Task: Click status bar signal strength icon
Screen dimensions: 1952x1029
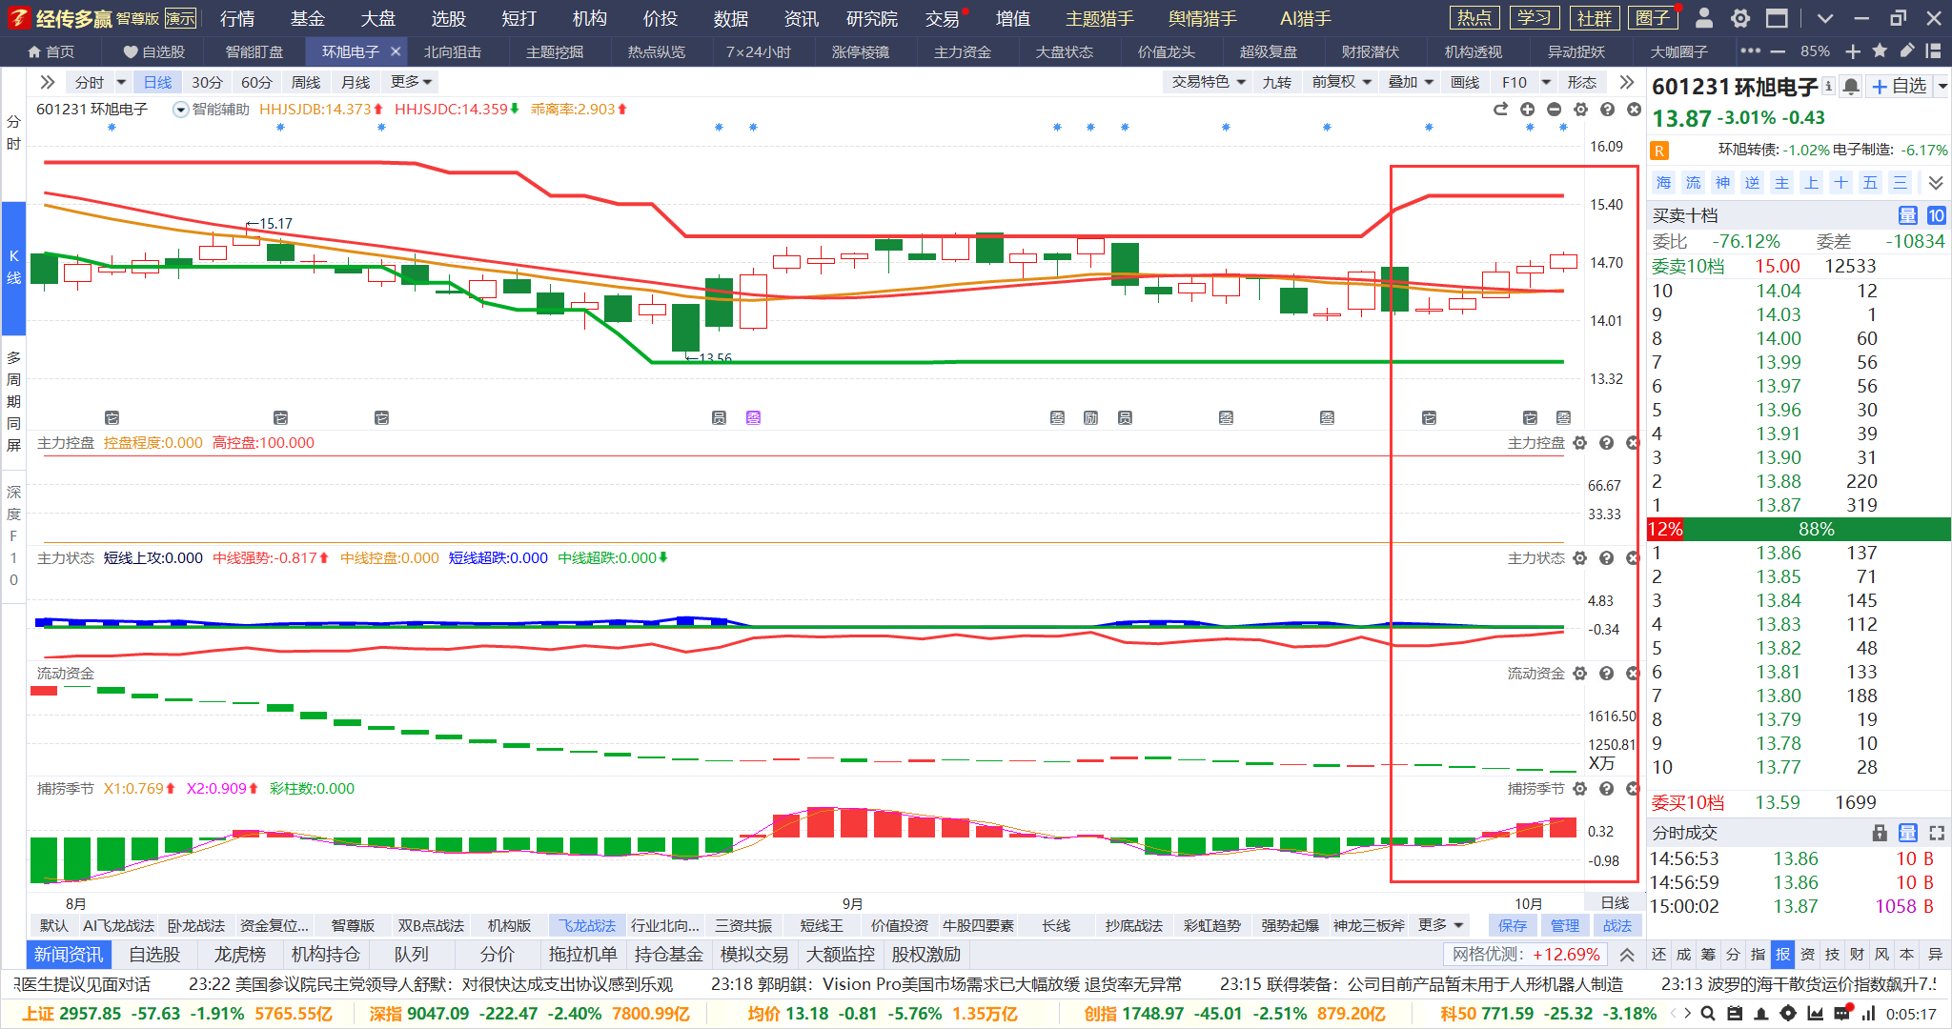Action: click(1869, 1014)
